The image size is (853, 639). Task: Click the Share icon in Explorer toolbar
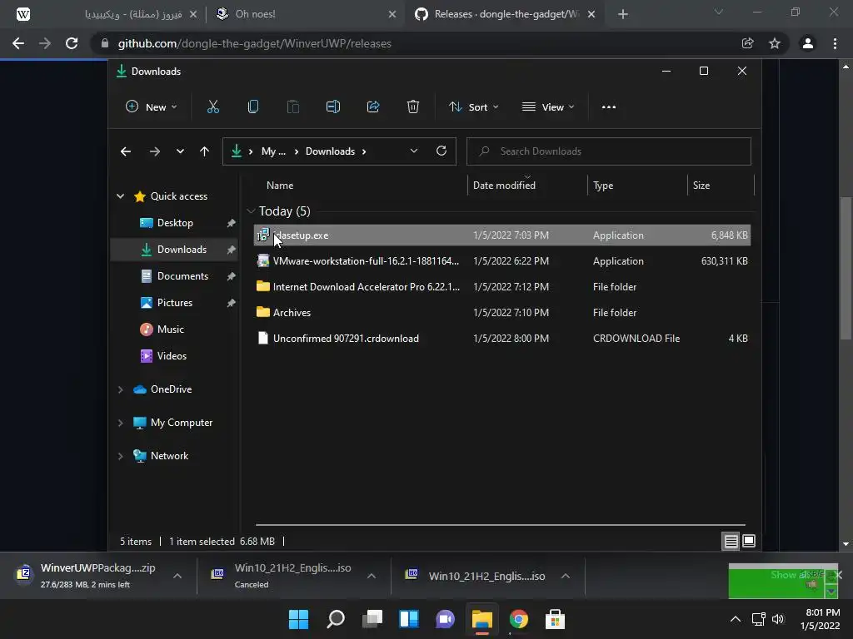click(x=373, y=107)
